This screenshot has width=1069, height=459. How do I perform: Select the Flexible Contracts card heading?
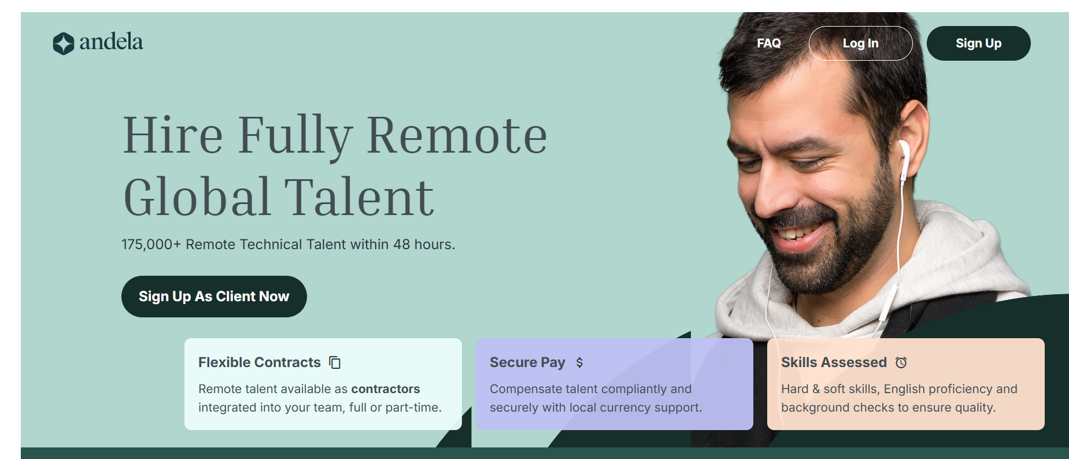[259, 362]
